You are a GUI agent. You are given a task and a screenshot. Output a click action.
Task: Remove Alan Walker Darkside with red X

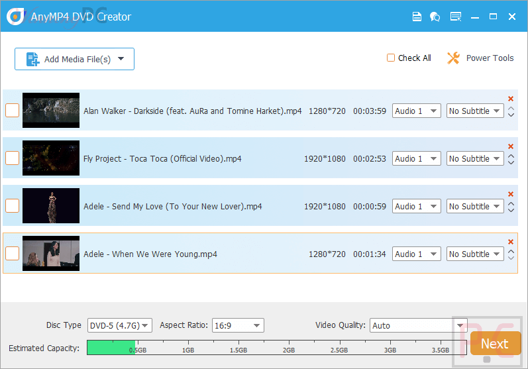tap(511, 99)
